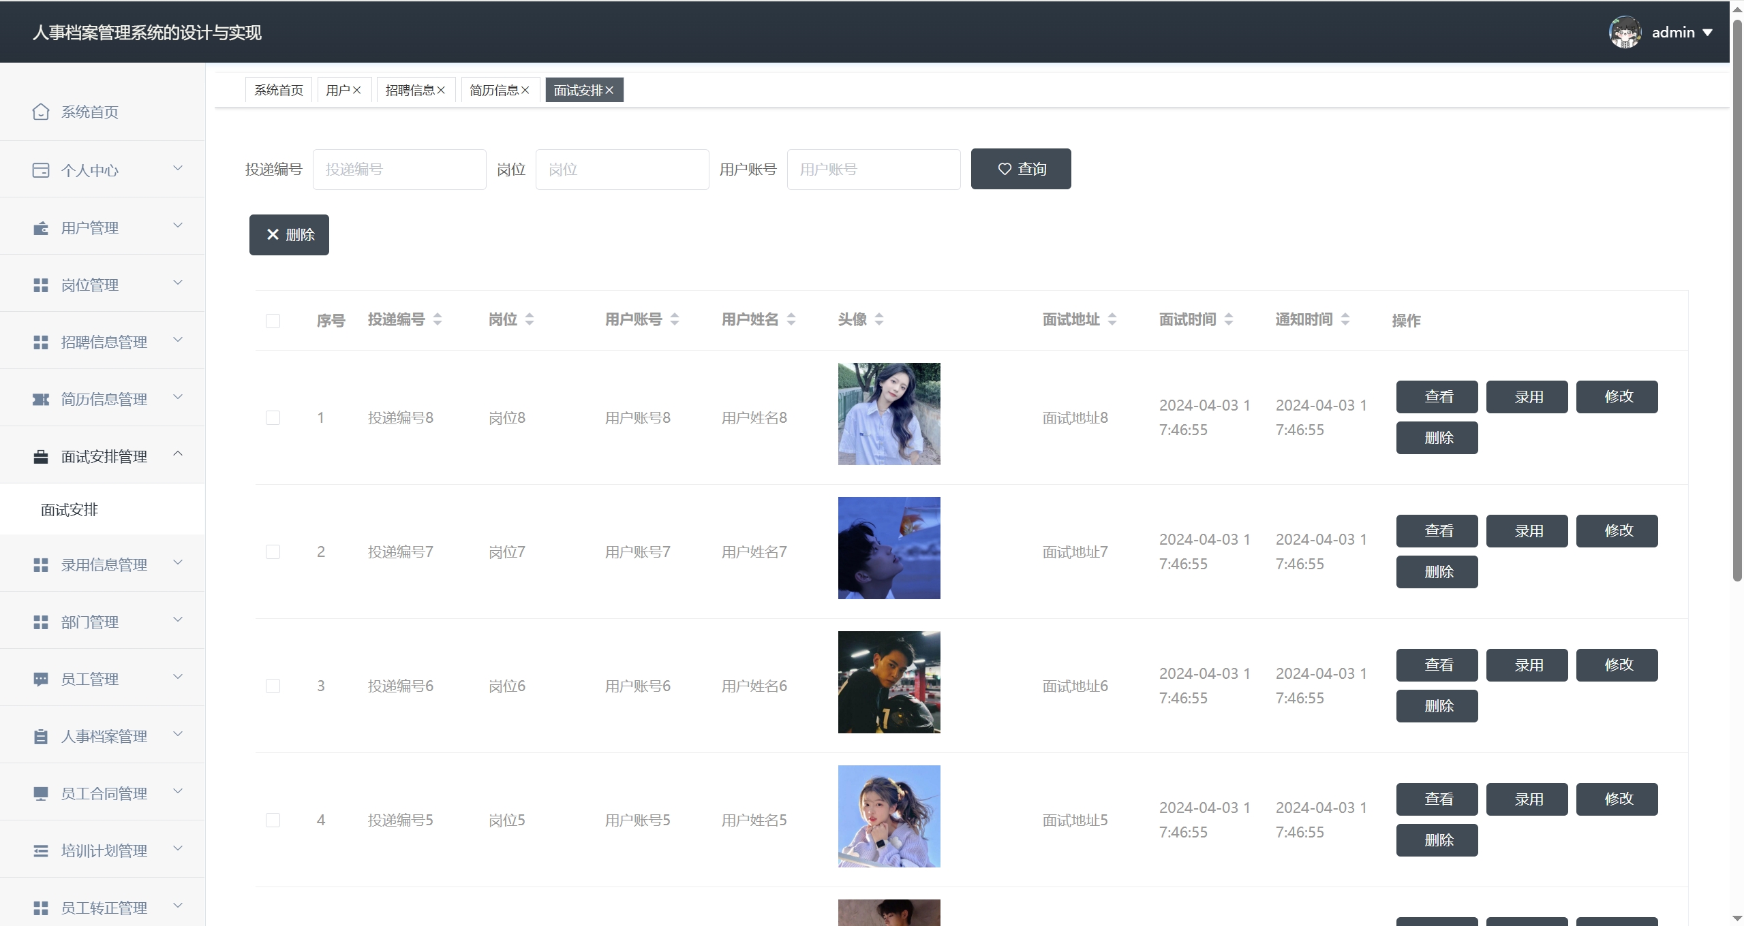Sort by 通知时间 column arrows
The height and width of the screenshot is (926, 1744).
click(x=1345, y=319)
